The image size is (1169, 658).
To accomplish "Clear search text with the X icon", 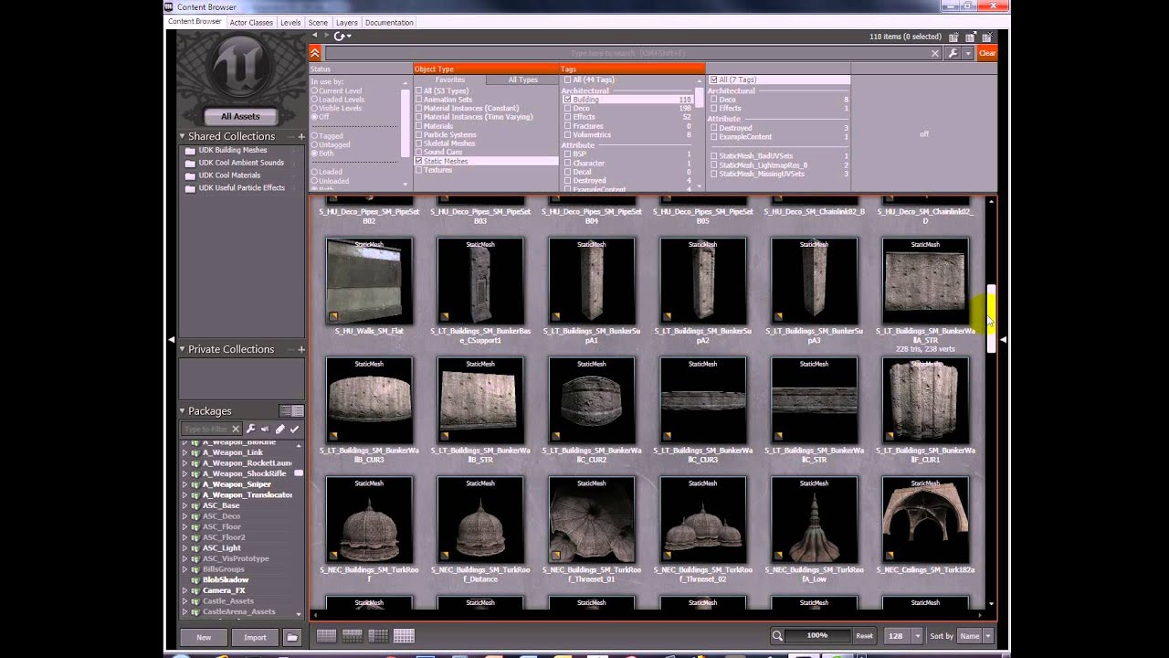I will pyautogui.click(x=935, y=54).
